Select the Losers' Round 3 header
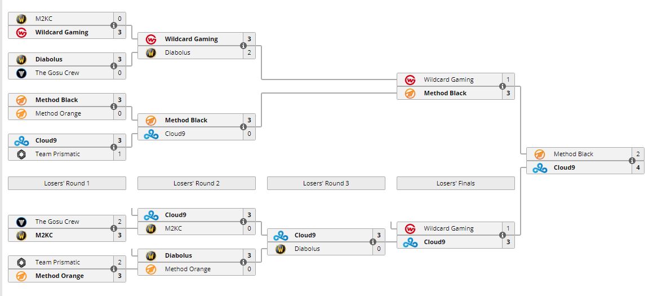653x296 pixels. (x=326, y=183)
